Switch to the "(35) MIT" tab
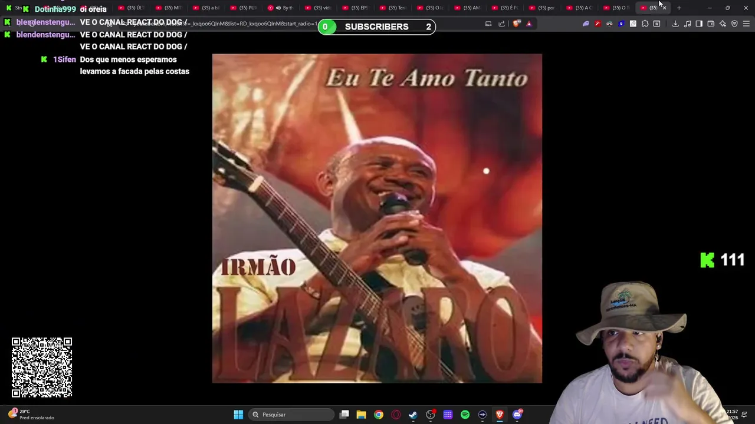 pos(169,8)
